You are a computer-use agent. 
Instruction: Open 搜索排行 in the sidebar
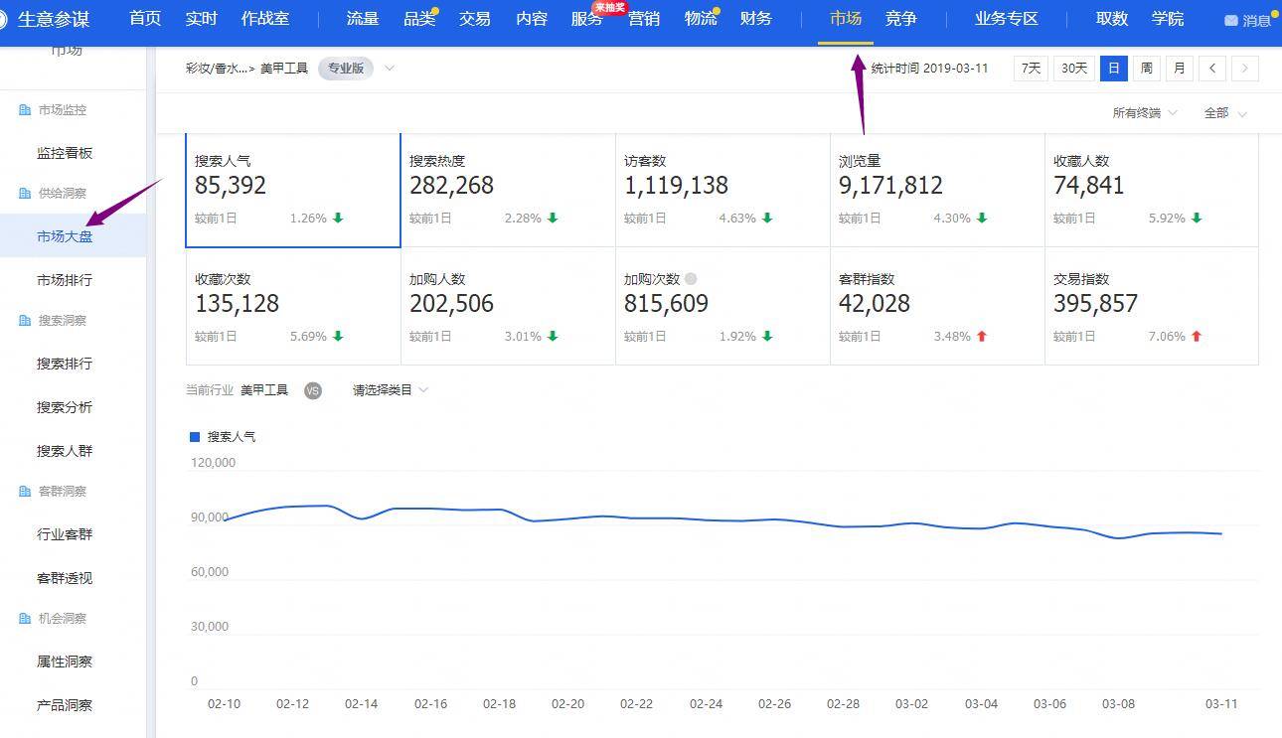click(x=65, y=364)
